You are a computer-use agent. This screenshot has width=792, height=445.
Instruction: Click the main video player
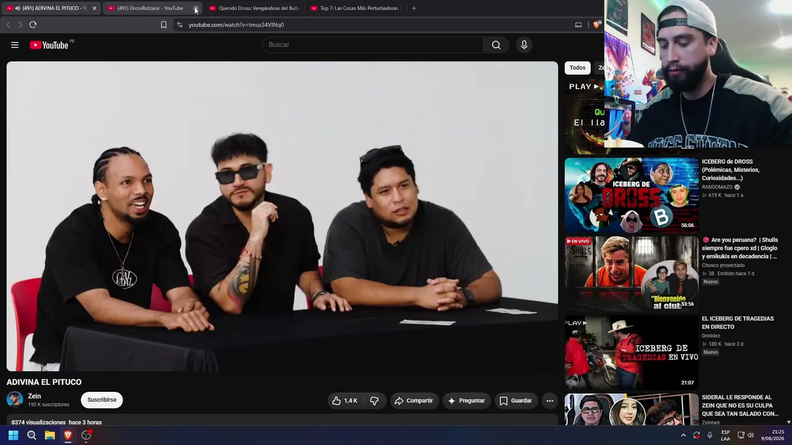point(282,216)
